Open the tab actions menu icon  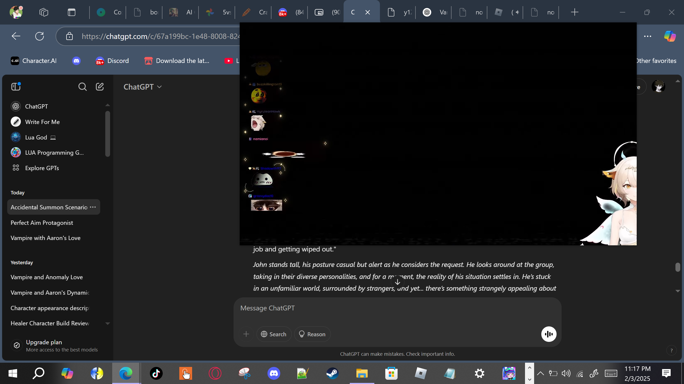[x=72, y=12]
